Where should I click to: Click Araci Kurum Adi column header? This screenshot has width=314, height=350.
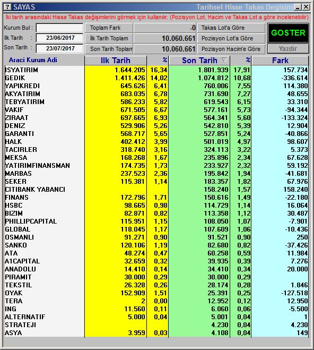33,60
